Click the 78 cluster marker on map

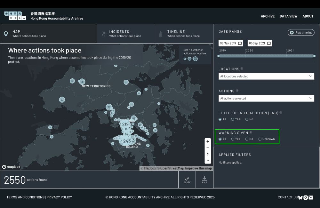coord(109,107)
